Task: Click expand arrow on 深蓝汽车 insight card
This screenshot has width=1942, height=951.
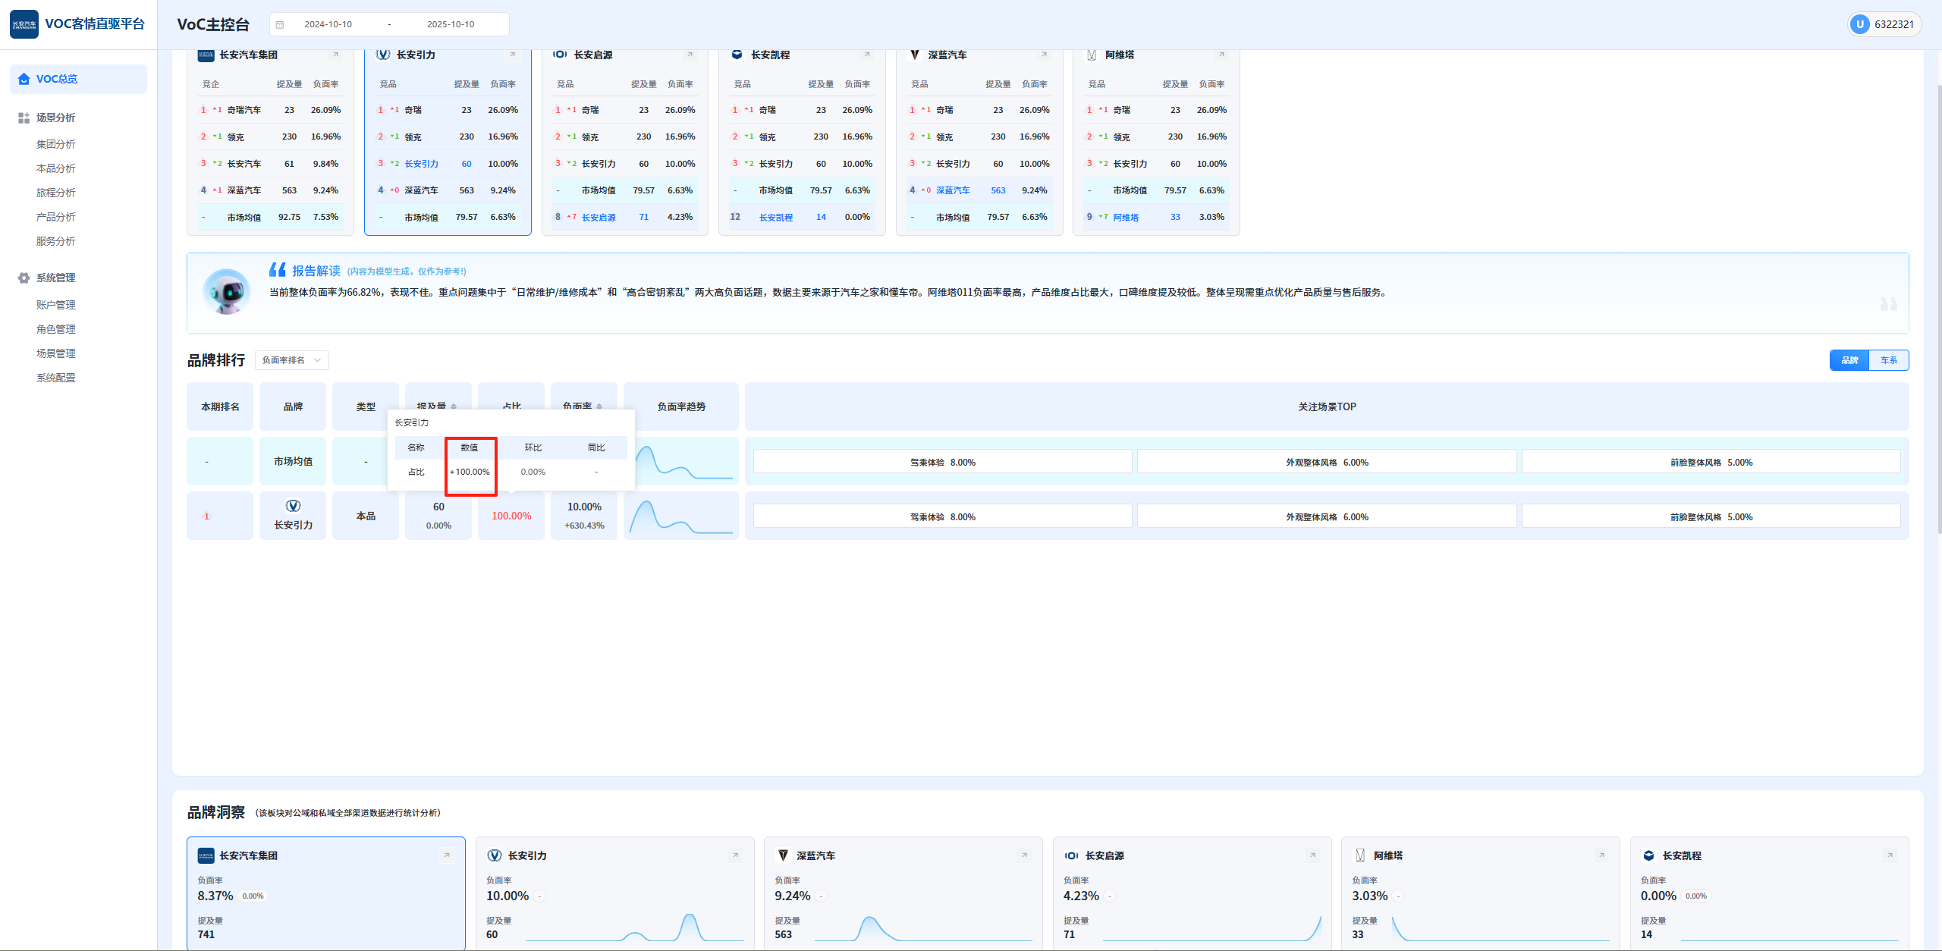Action: pyautogui.click(x=1024, y=855)
